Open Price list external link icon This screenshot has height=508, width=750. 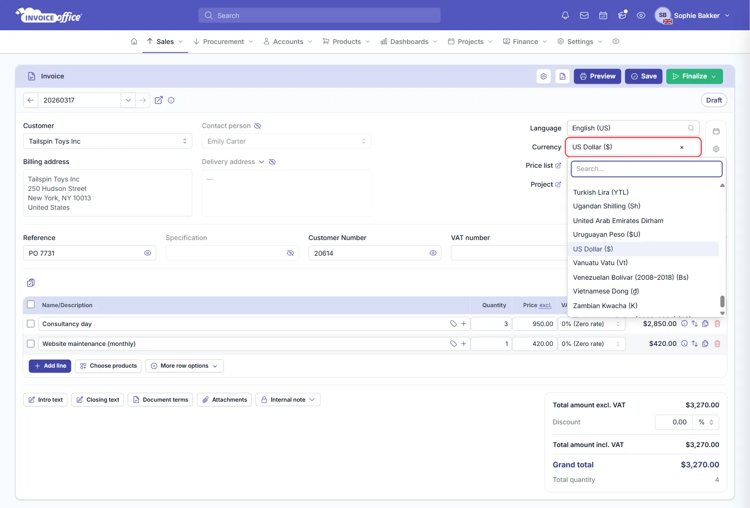click(558, 165)
